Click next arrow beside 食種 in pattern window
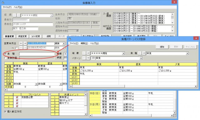The width and height of the screenshot is (200, 120). [144, 53]
